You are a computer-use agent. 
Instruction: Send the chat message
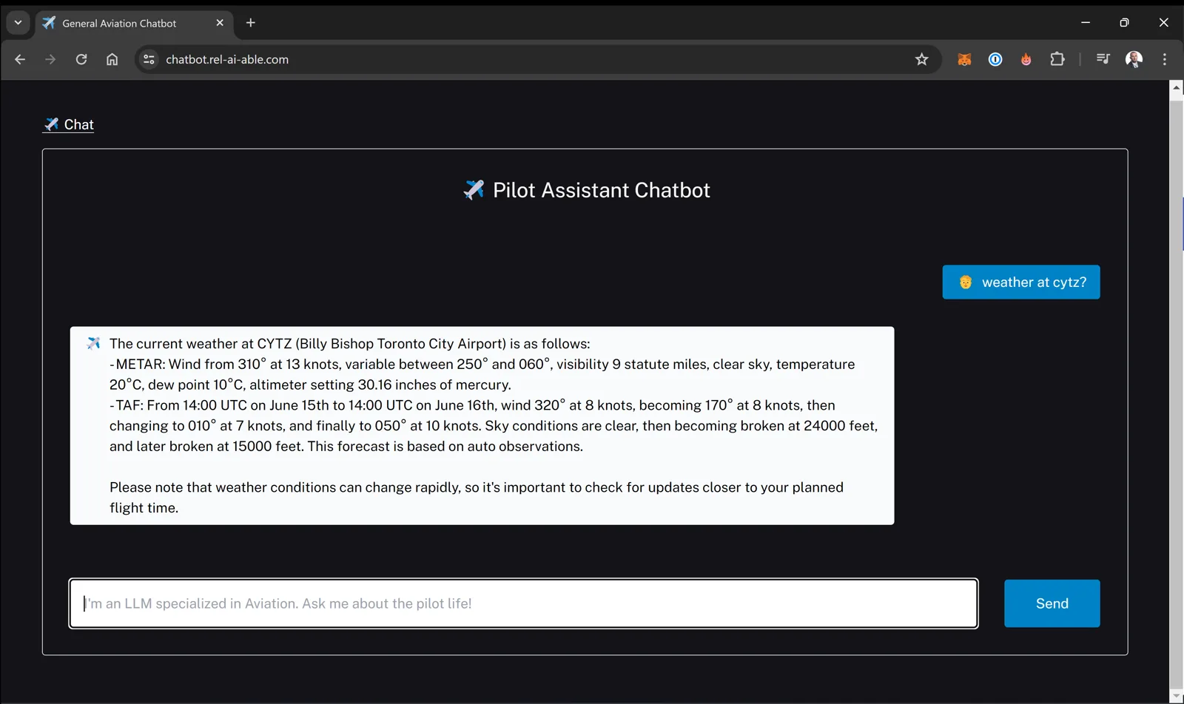tap(1052, 603)
